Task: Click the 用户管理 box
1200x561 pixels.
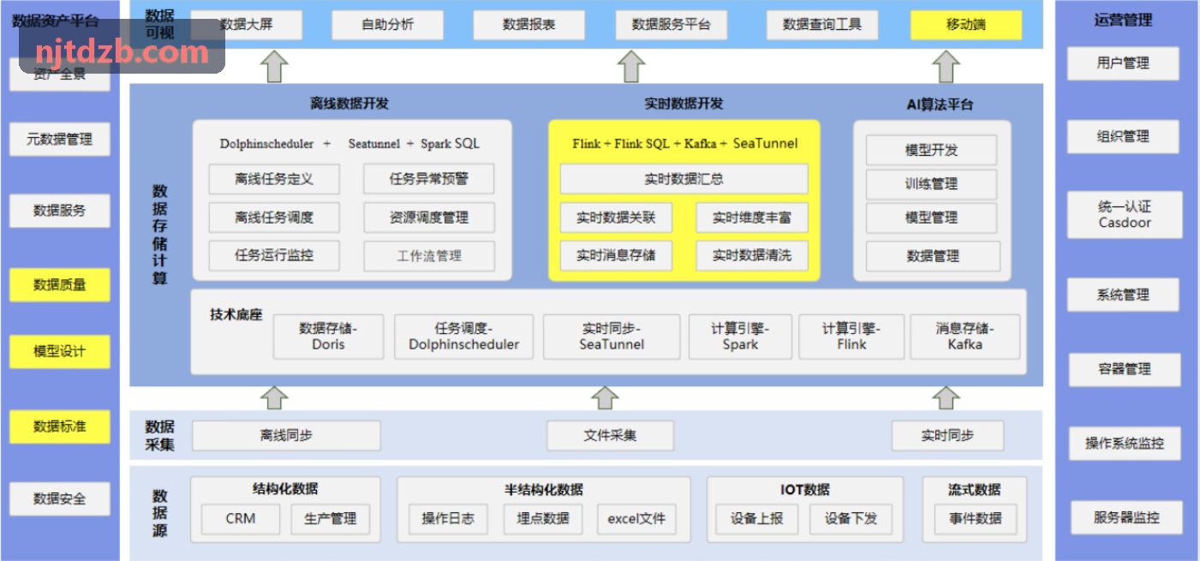Action: [1123, 63]
